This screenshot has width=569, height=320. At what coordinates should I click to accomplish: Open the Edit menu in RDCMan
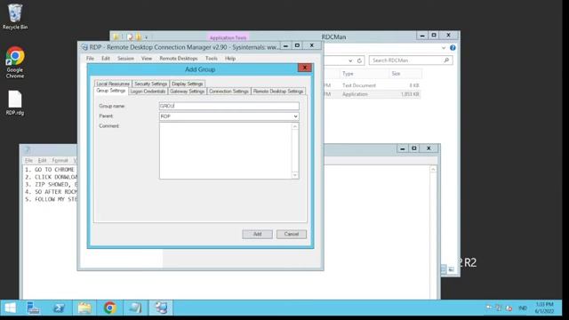tap(106, 59)
